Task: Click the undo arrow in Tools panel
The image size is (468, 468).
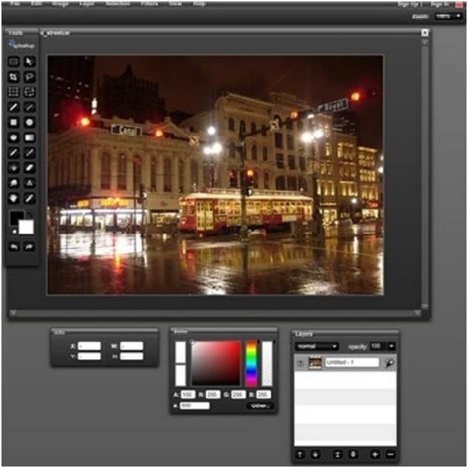Action: (13, 247)
